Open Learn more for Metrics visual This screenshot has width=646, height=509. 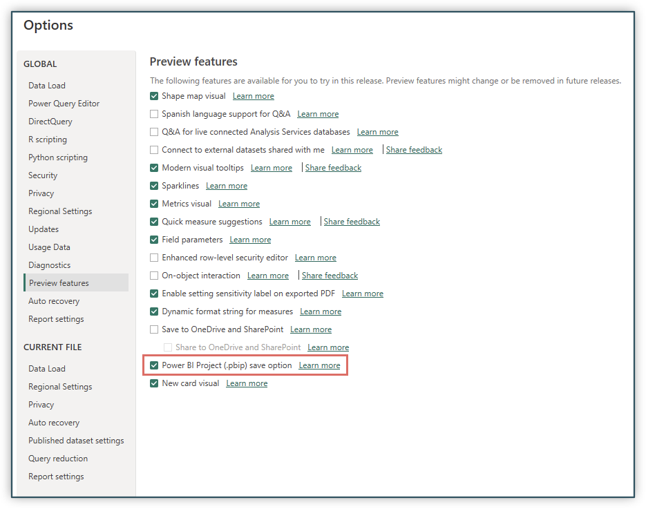coord(239,204)
